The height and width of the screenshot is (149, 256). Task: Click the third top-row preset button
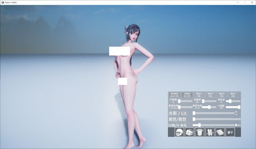[x=198, y=95]
